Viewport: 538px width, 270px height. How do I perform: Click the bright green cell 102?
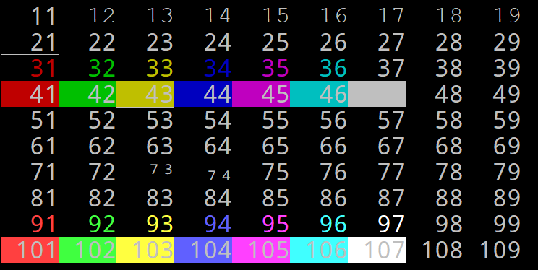click(x=87, y=250)
